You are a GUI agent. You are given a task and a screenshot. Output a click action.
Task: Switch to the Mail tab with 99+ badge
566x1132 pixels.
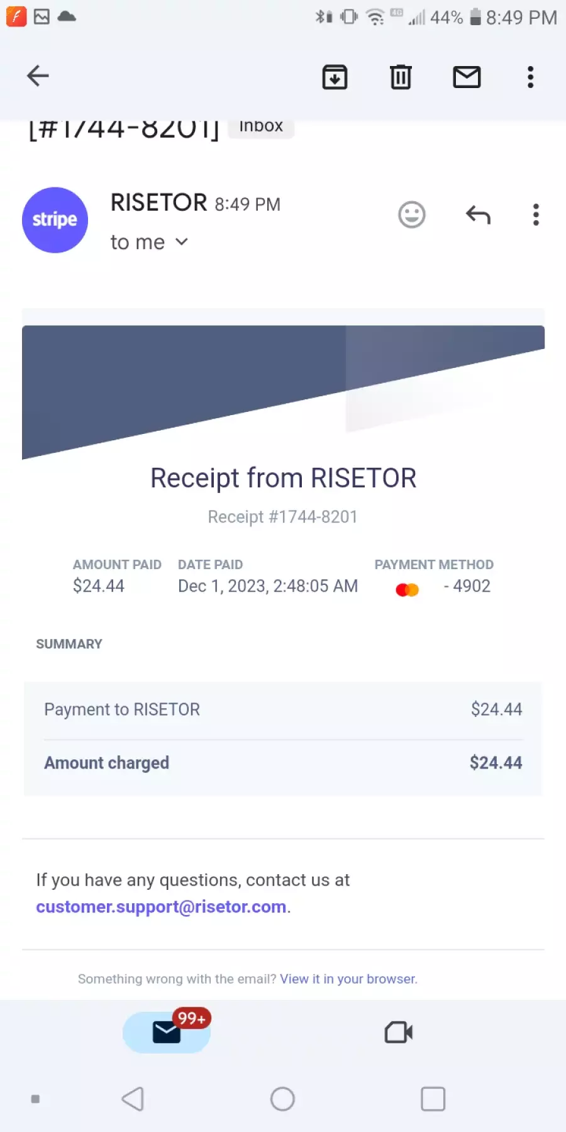(167, 1032)
